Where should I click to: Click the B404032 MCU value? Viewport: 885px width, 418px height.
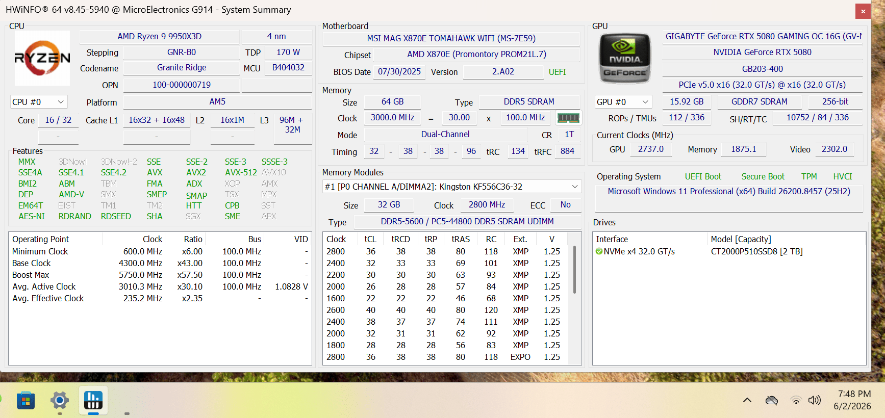288,68
